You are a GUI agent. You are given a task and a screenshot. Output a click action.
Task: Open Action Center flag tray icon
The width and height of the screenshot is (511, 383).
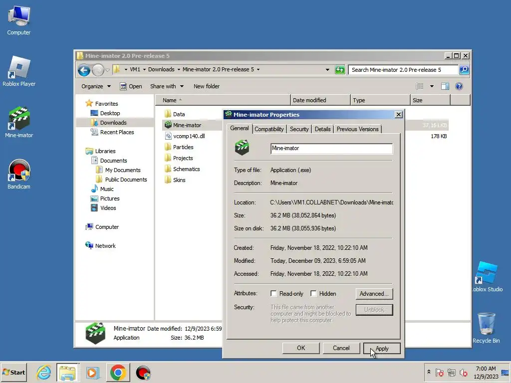pyautogui.click(x=439, y=373)
